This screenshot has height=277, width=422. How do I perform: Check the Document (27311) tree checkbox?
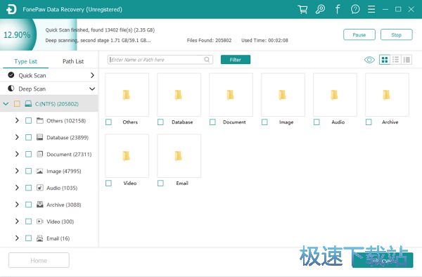pyautogui.click(x=28, y=154)
